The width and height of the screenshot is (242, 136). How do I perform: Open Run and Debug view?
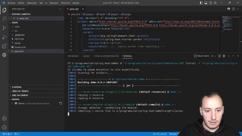(4, 37)
